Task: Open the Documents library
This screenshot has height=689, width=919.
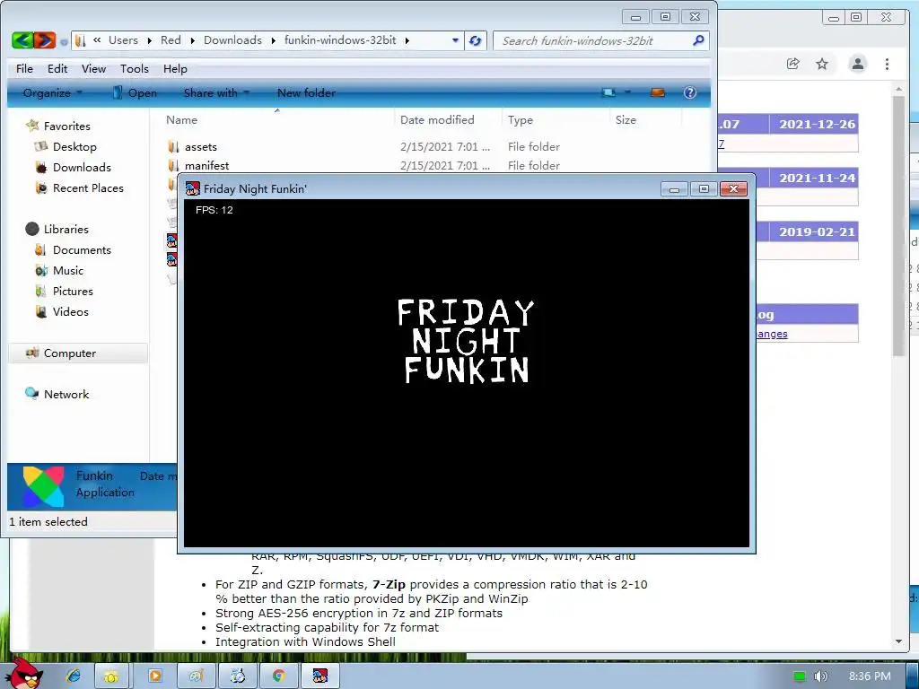Action: (x=82, y=249)
